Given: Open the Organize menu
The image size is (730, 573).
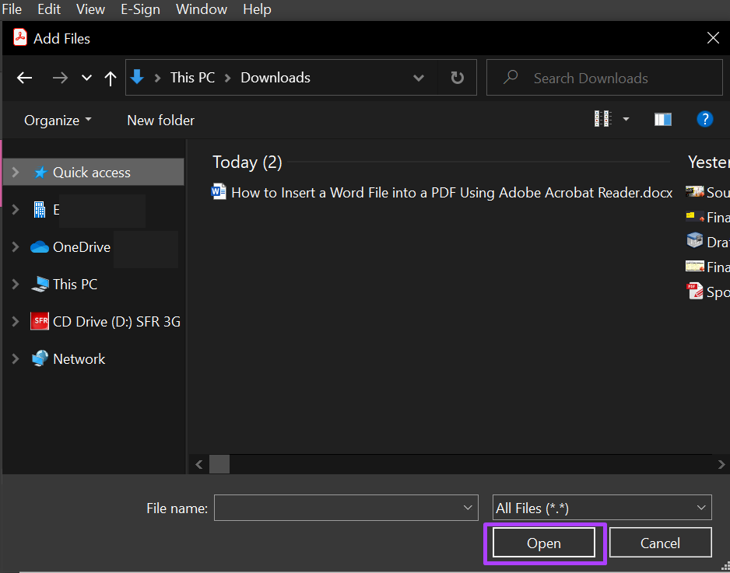Looking at the screenshot, I should 58,121.
